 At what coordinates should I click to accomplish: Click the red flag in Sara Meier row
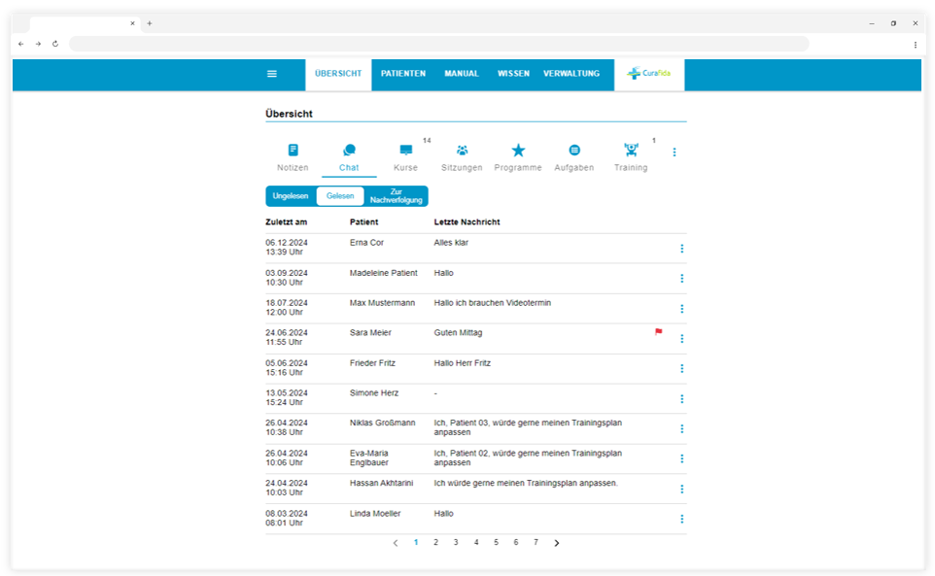658,332
